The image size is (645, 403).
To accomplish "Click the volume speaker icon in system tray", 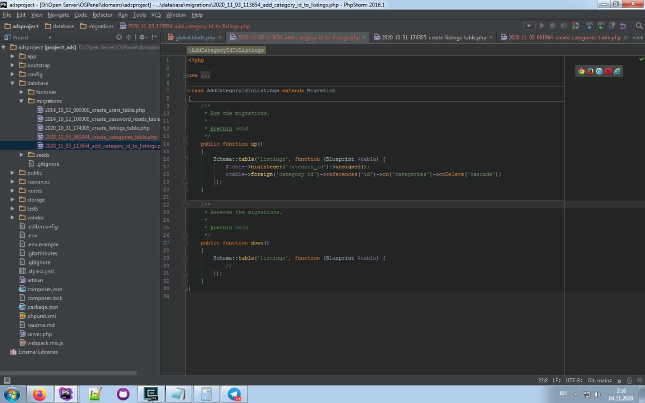I will tap(597, 394).
